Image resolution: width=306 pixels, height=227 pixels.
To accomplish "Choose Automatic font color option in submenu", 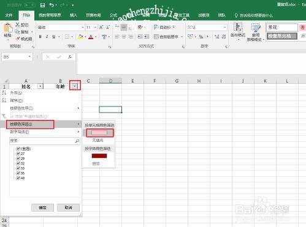I will [x=96, y=163].
